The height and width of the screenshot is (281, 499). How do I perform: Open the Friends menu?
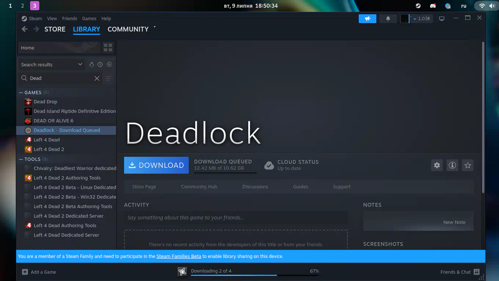[x=69, y=19]
